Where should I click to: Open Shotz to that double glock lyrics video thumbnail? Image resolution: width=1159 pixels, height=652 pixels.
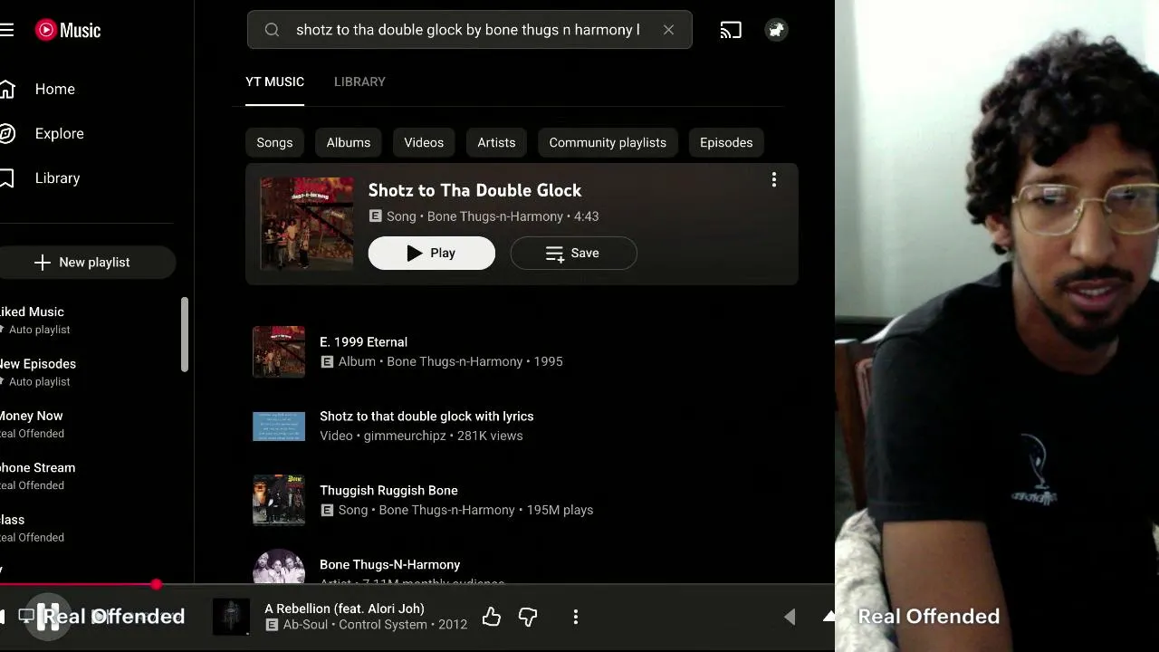pos(279,426)
